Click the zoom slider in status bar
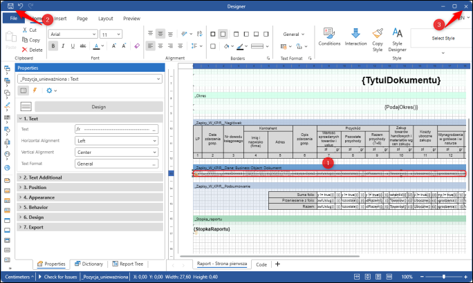This screenshot has height=283, width=473. pos(443,276)
